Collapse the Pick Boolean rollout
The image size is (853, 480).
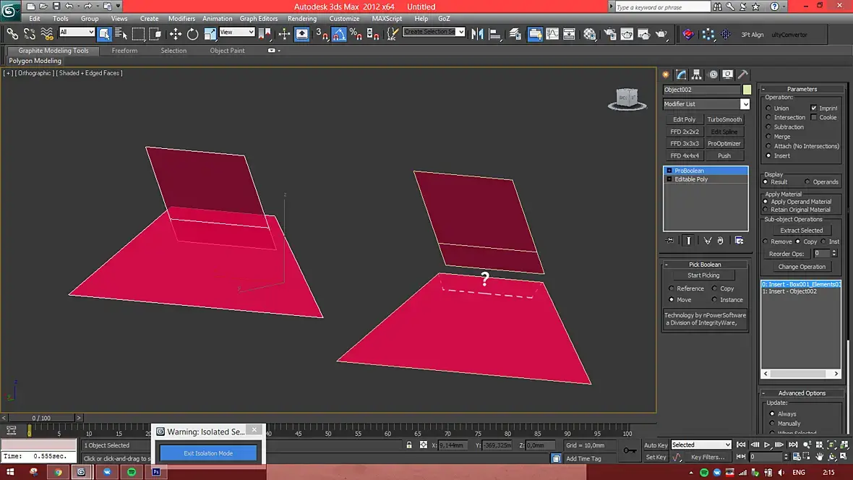click(704, 265)
